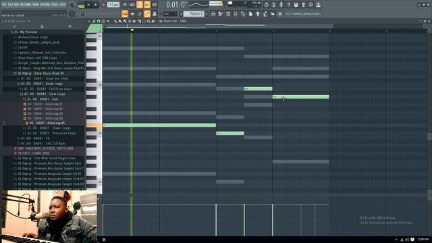The width and height of the screenshot is (432, 243).
Task: Select the piano roll draw pencil tool
Action: [115, 21]
